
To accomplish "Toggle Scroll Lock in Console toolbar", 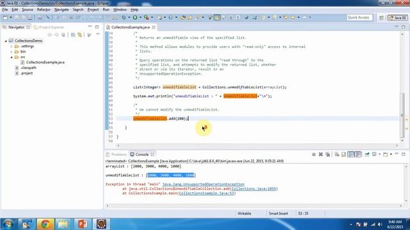I will (343, 155).
